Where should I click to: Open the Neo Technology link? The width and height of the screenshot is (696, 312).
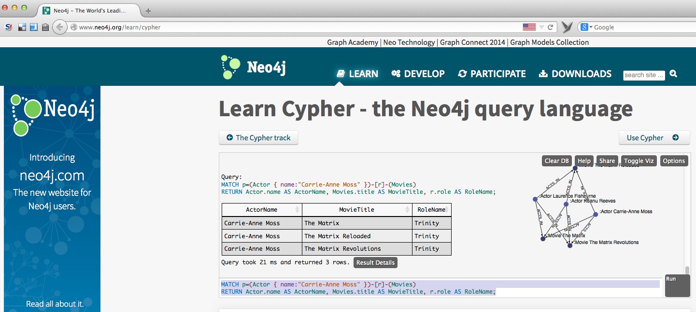click(x=409, y=42)
